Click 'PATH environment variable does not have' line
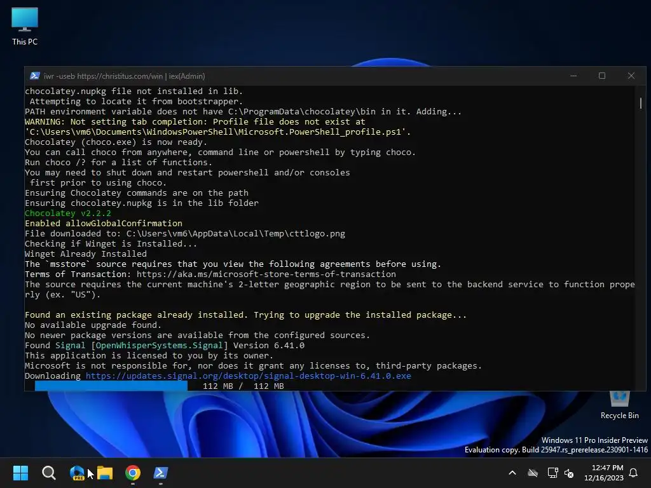This screenshot has height=488, width=651. click(x=243, y=112)
